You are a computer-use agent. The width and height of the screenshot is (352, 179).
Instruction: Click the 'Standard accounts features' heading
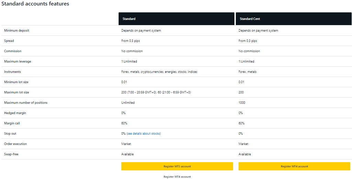[x=35, y=4]
